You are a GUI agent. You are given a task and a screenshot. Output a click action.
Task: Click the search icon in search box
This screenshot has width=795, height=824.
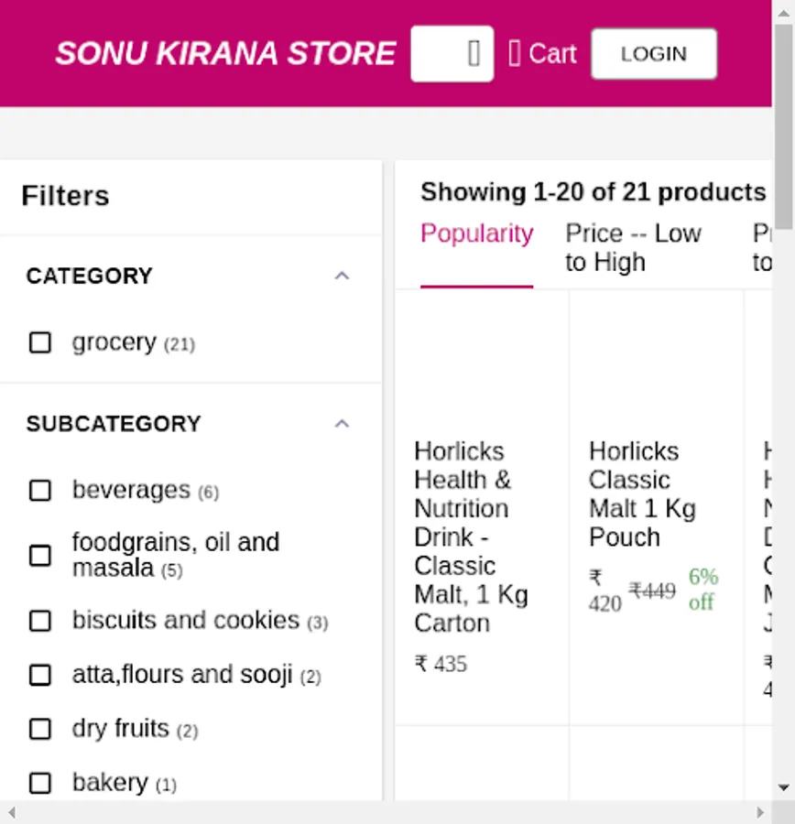coord(474,54)
